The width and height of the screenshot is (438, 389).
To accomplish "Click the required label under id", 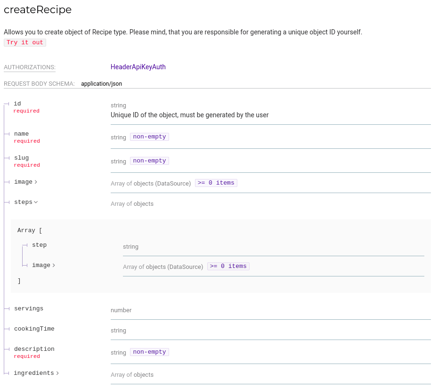I will click(x=26, y=111).
